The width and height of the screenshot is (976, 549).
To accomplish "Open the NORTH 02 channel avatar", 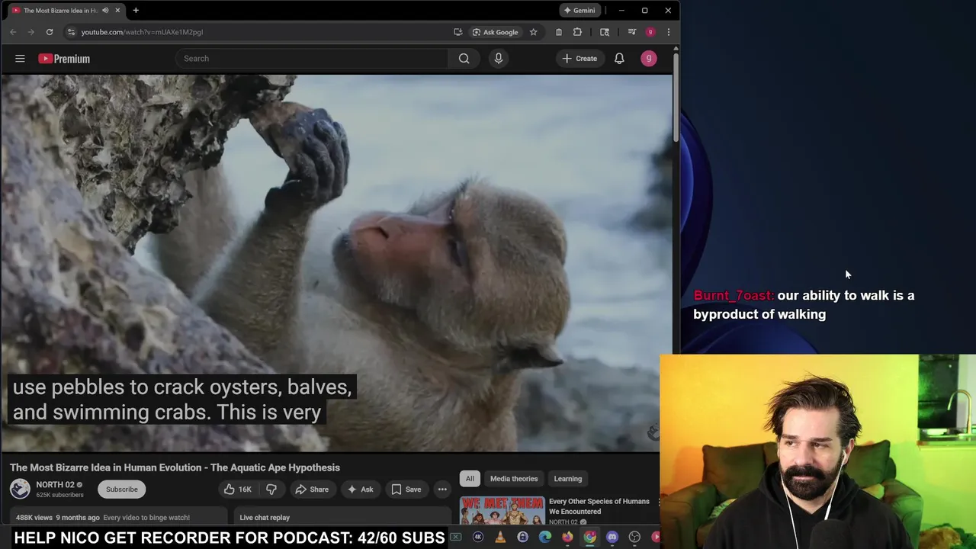I will pos(20,489).
